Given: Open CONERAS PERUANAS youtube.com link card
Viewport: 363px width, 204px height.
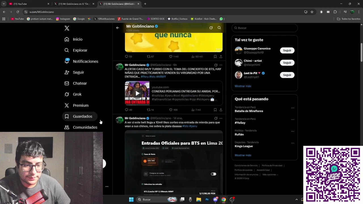Looking at the screenshot, I should pos(174,93).
